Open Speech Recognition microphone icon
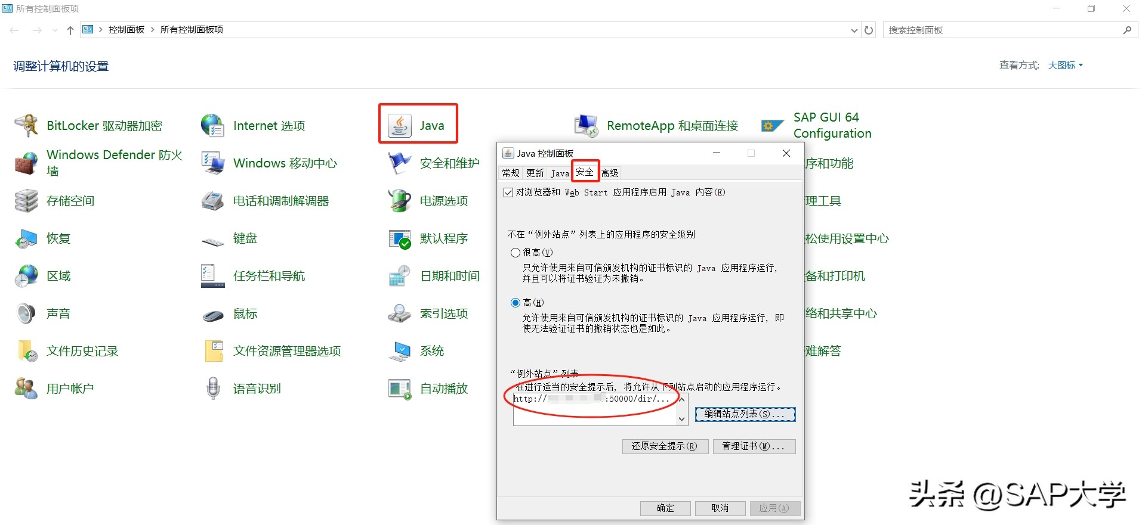The image size is (1142, 525). tap(212, 389)
